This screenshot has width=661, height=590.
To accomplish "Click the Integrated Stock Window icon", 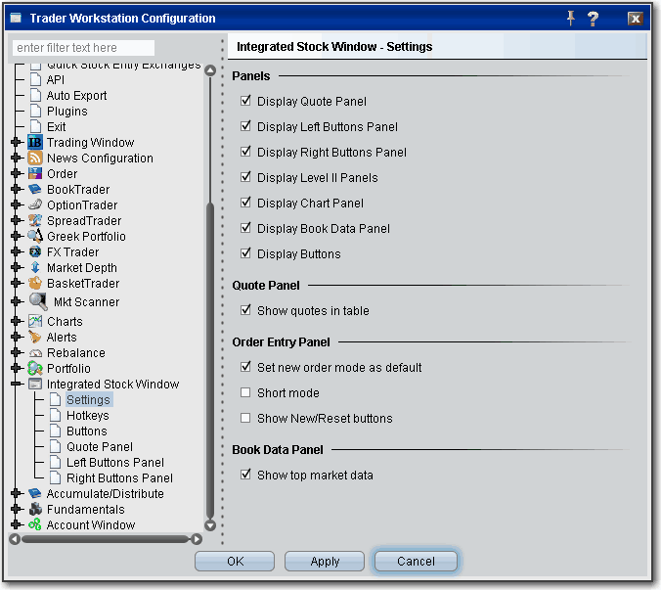I will point(35,384).
